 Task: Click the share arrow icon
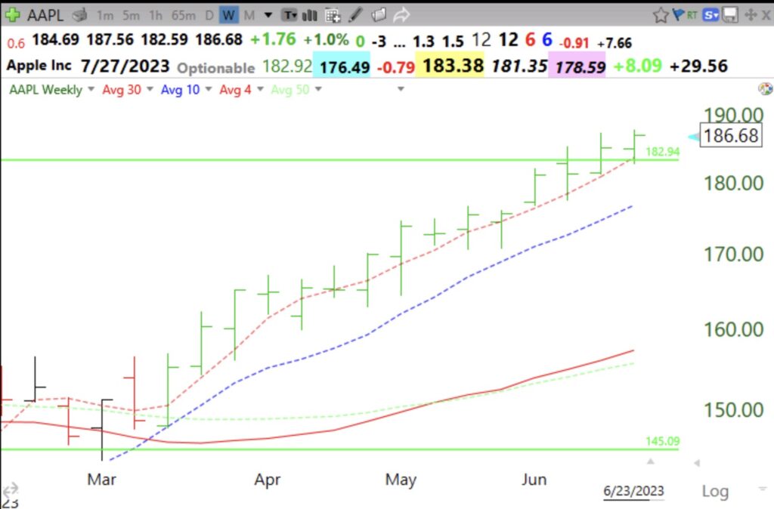point(402,14)
